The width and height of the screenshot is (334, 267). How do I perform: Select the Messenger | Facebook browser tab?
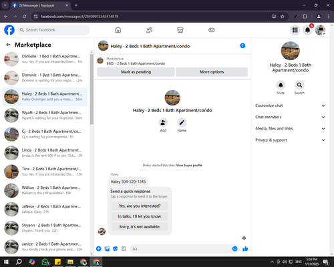coord(41,5)
